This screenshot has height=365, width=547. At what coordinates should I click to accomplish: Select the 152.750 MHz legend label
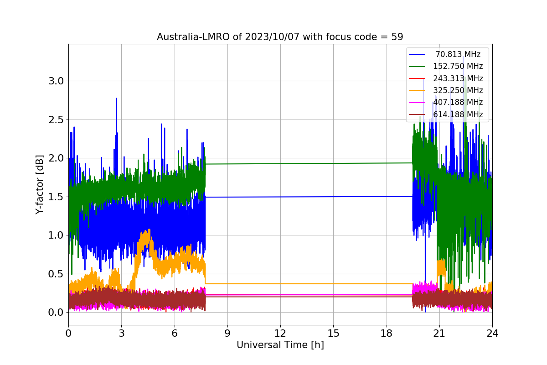point(458,66)
